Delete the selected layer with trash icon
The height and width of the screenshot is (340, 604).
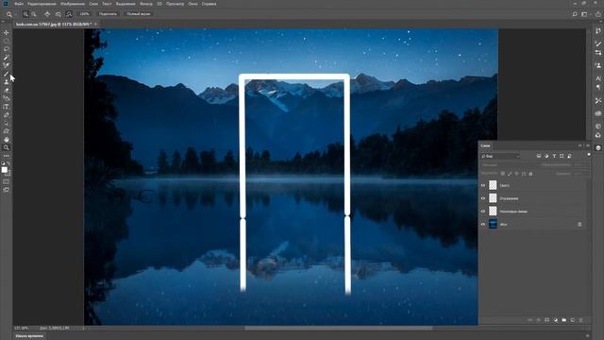tap(581, 320)
